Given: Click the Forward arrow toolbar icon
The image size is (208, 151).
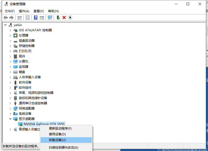Looking at the screenshot, I should [x=12, y=17].
